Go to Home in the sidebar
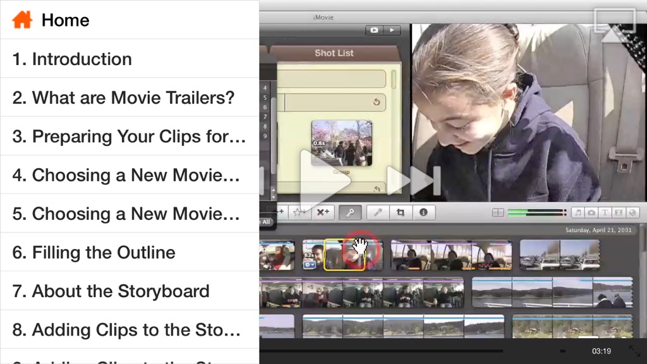Image resolution: width=647 pixels, height=364 pixels. [130, 20]
